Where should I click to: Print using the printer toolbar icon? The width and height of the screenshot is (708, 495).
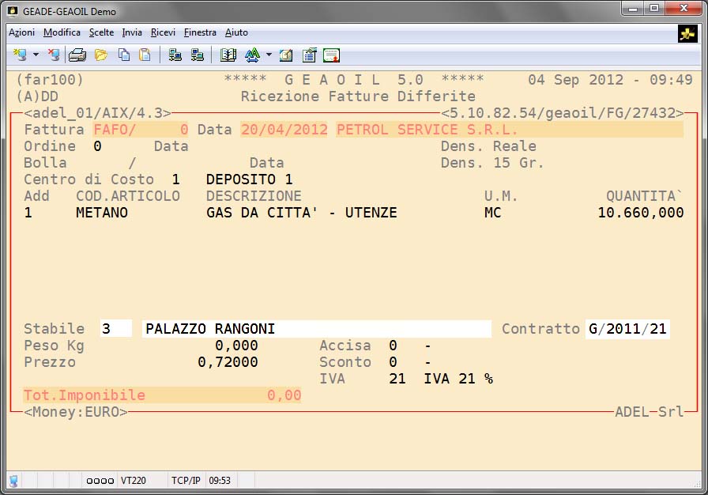[77, 55]
